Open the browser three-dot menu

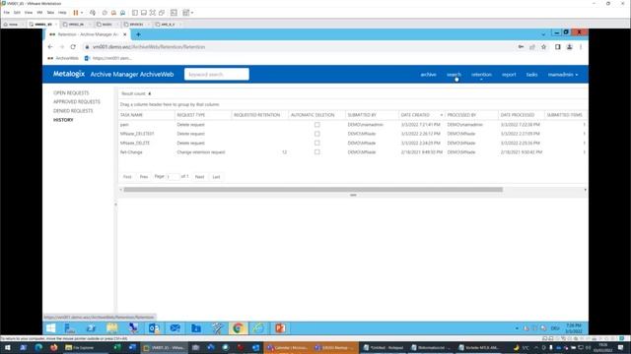tap(581, 47)
